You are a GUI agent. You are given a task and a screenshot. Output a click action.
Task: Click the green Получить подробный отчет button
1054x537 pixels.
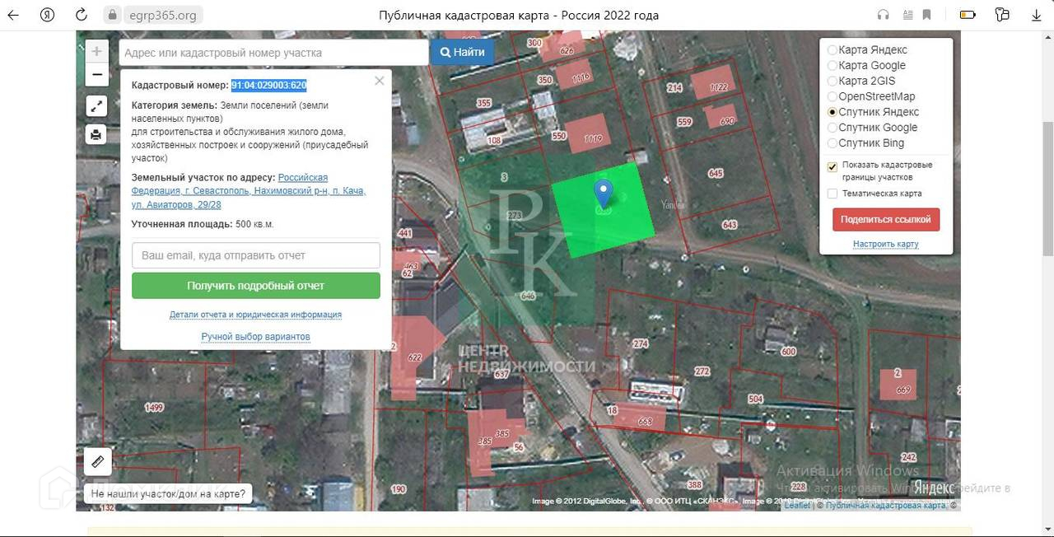(255, 286)
